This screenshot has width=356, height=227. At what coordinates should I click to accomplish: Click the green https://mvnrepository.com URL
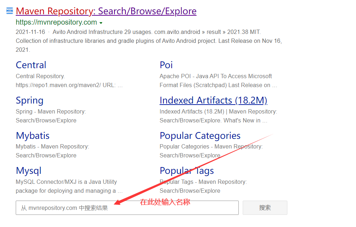(x=56, y=22)
